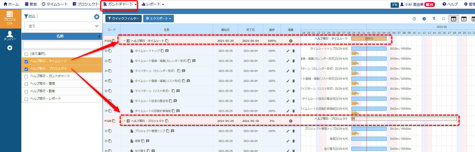Open the レポート dropdown menu
This screenshot has width=475, height=152.
click(153, 4)
